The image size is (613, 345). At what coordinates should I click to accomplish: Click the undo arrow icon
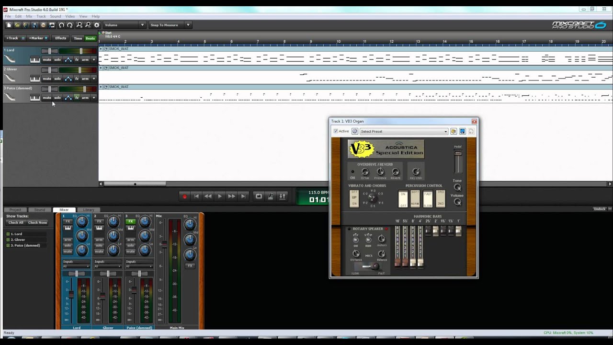coord(61,25)
